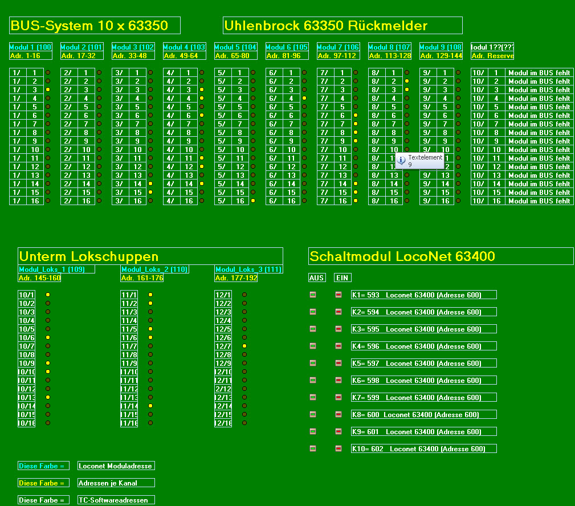
Task: Click the yellow indicator for Modul 5 channel 16
Action: tap(253, 201)
